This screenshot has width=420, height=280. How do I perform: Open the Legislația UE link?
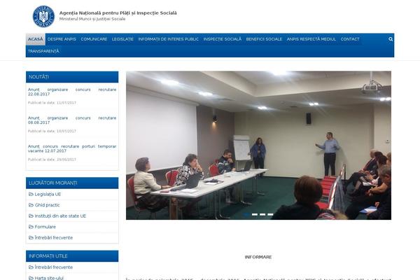[x=48, y=195]
